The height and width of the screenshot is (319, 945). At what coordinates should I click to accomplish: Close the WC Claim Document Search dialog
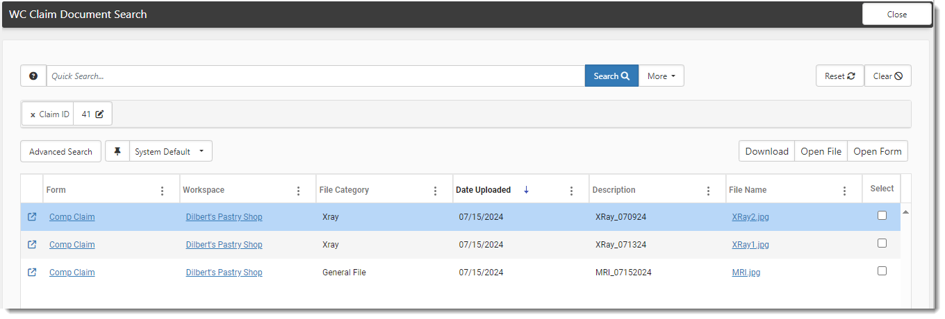(897, 15)
